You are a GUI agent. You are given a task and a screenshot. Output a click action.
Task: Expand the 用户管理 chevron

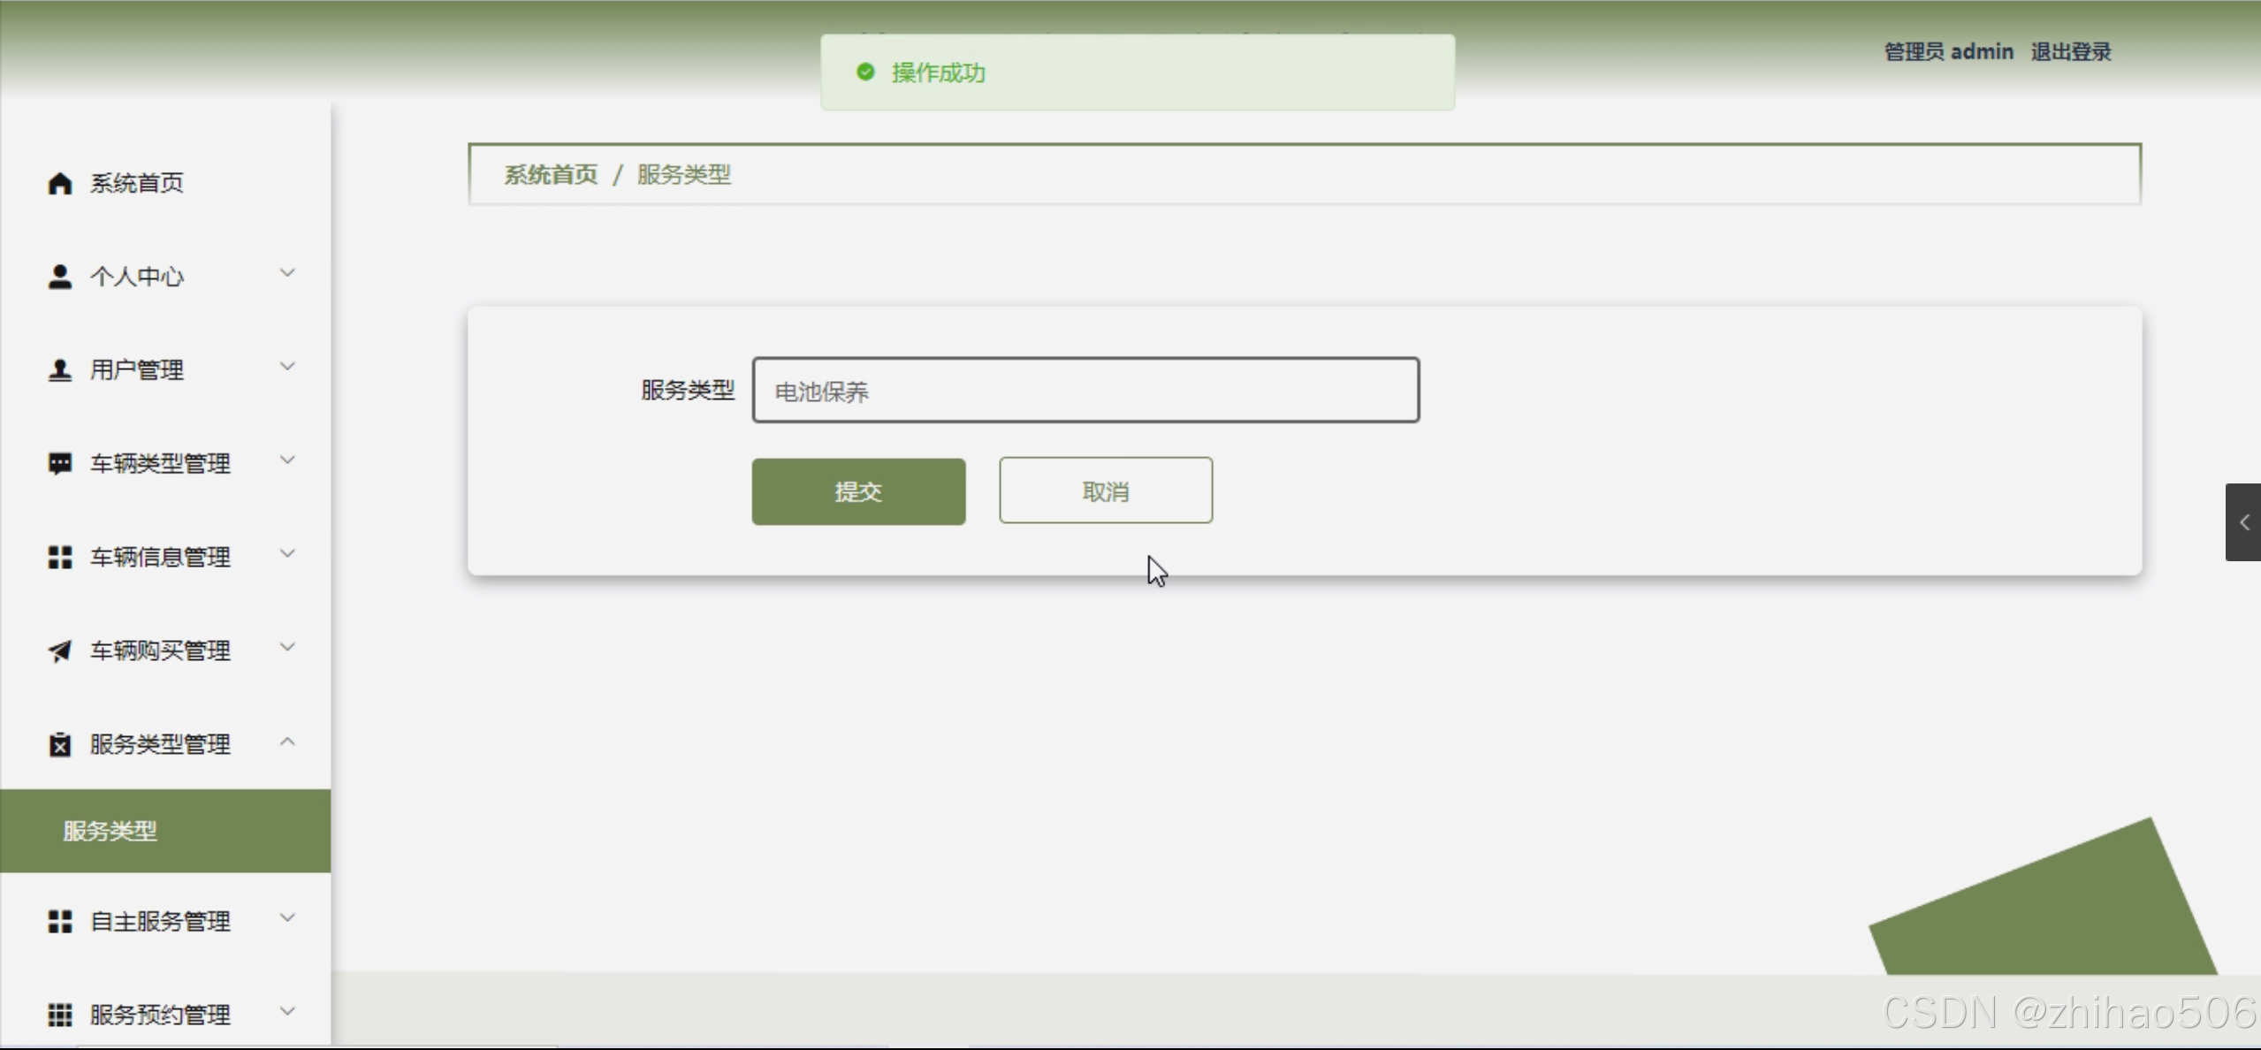tap(287, 367)
